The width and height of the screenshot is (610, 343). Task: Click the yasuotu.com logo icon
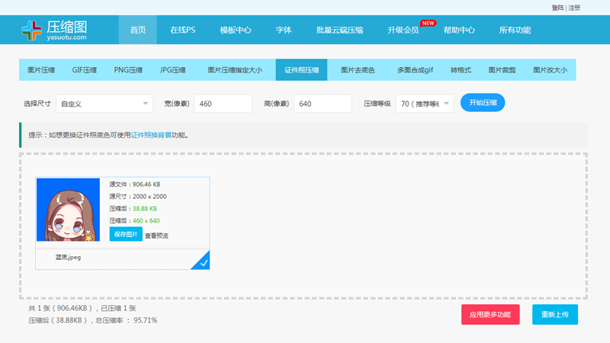click(31, 30)
